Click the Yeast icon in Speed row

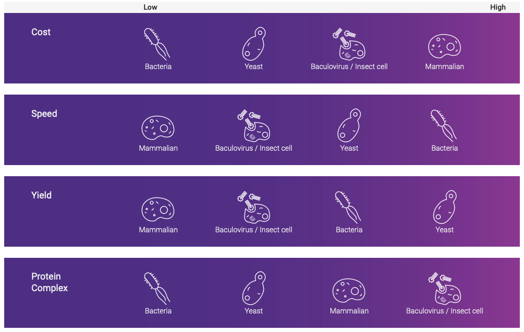[349, 125]
